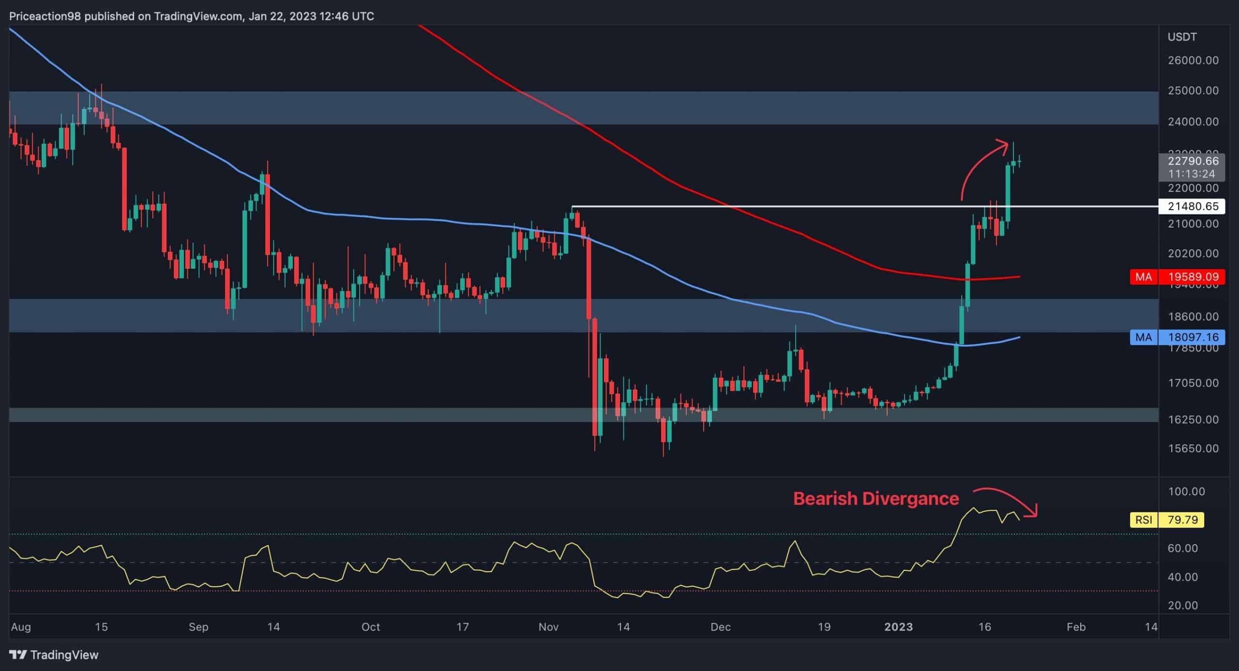Click the Aug time axis label
Viewport: 1239px width, 671px height.
pos(21,627)
